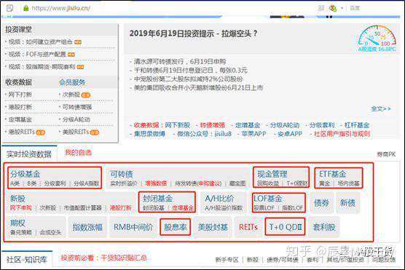Click 杠杆基金 in quick links row
Image resolution: width=405 pixels, height=270 pixels.
(357, 125)
